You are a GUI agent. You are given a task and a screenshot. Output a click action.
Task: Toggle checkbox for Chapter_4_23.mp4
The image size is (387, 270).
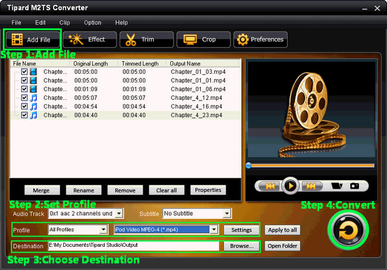click(x=24, y=115)
